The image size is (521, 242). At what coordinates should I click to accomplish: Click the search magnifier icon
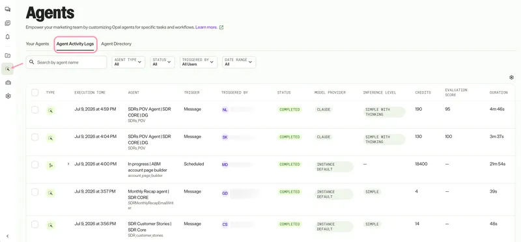coord(32,62)
